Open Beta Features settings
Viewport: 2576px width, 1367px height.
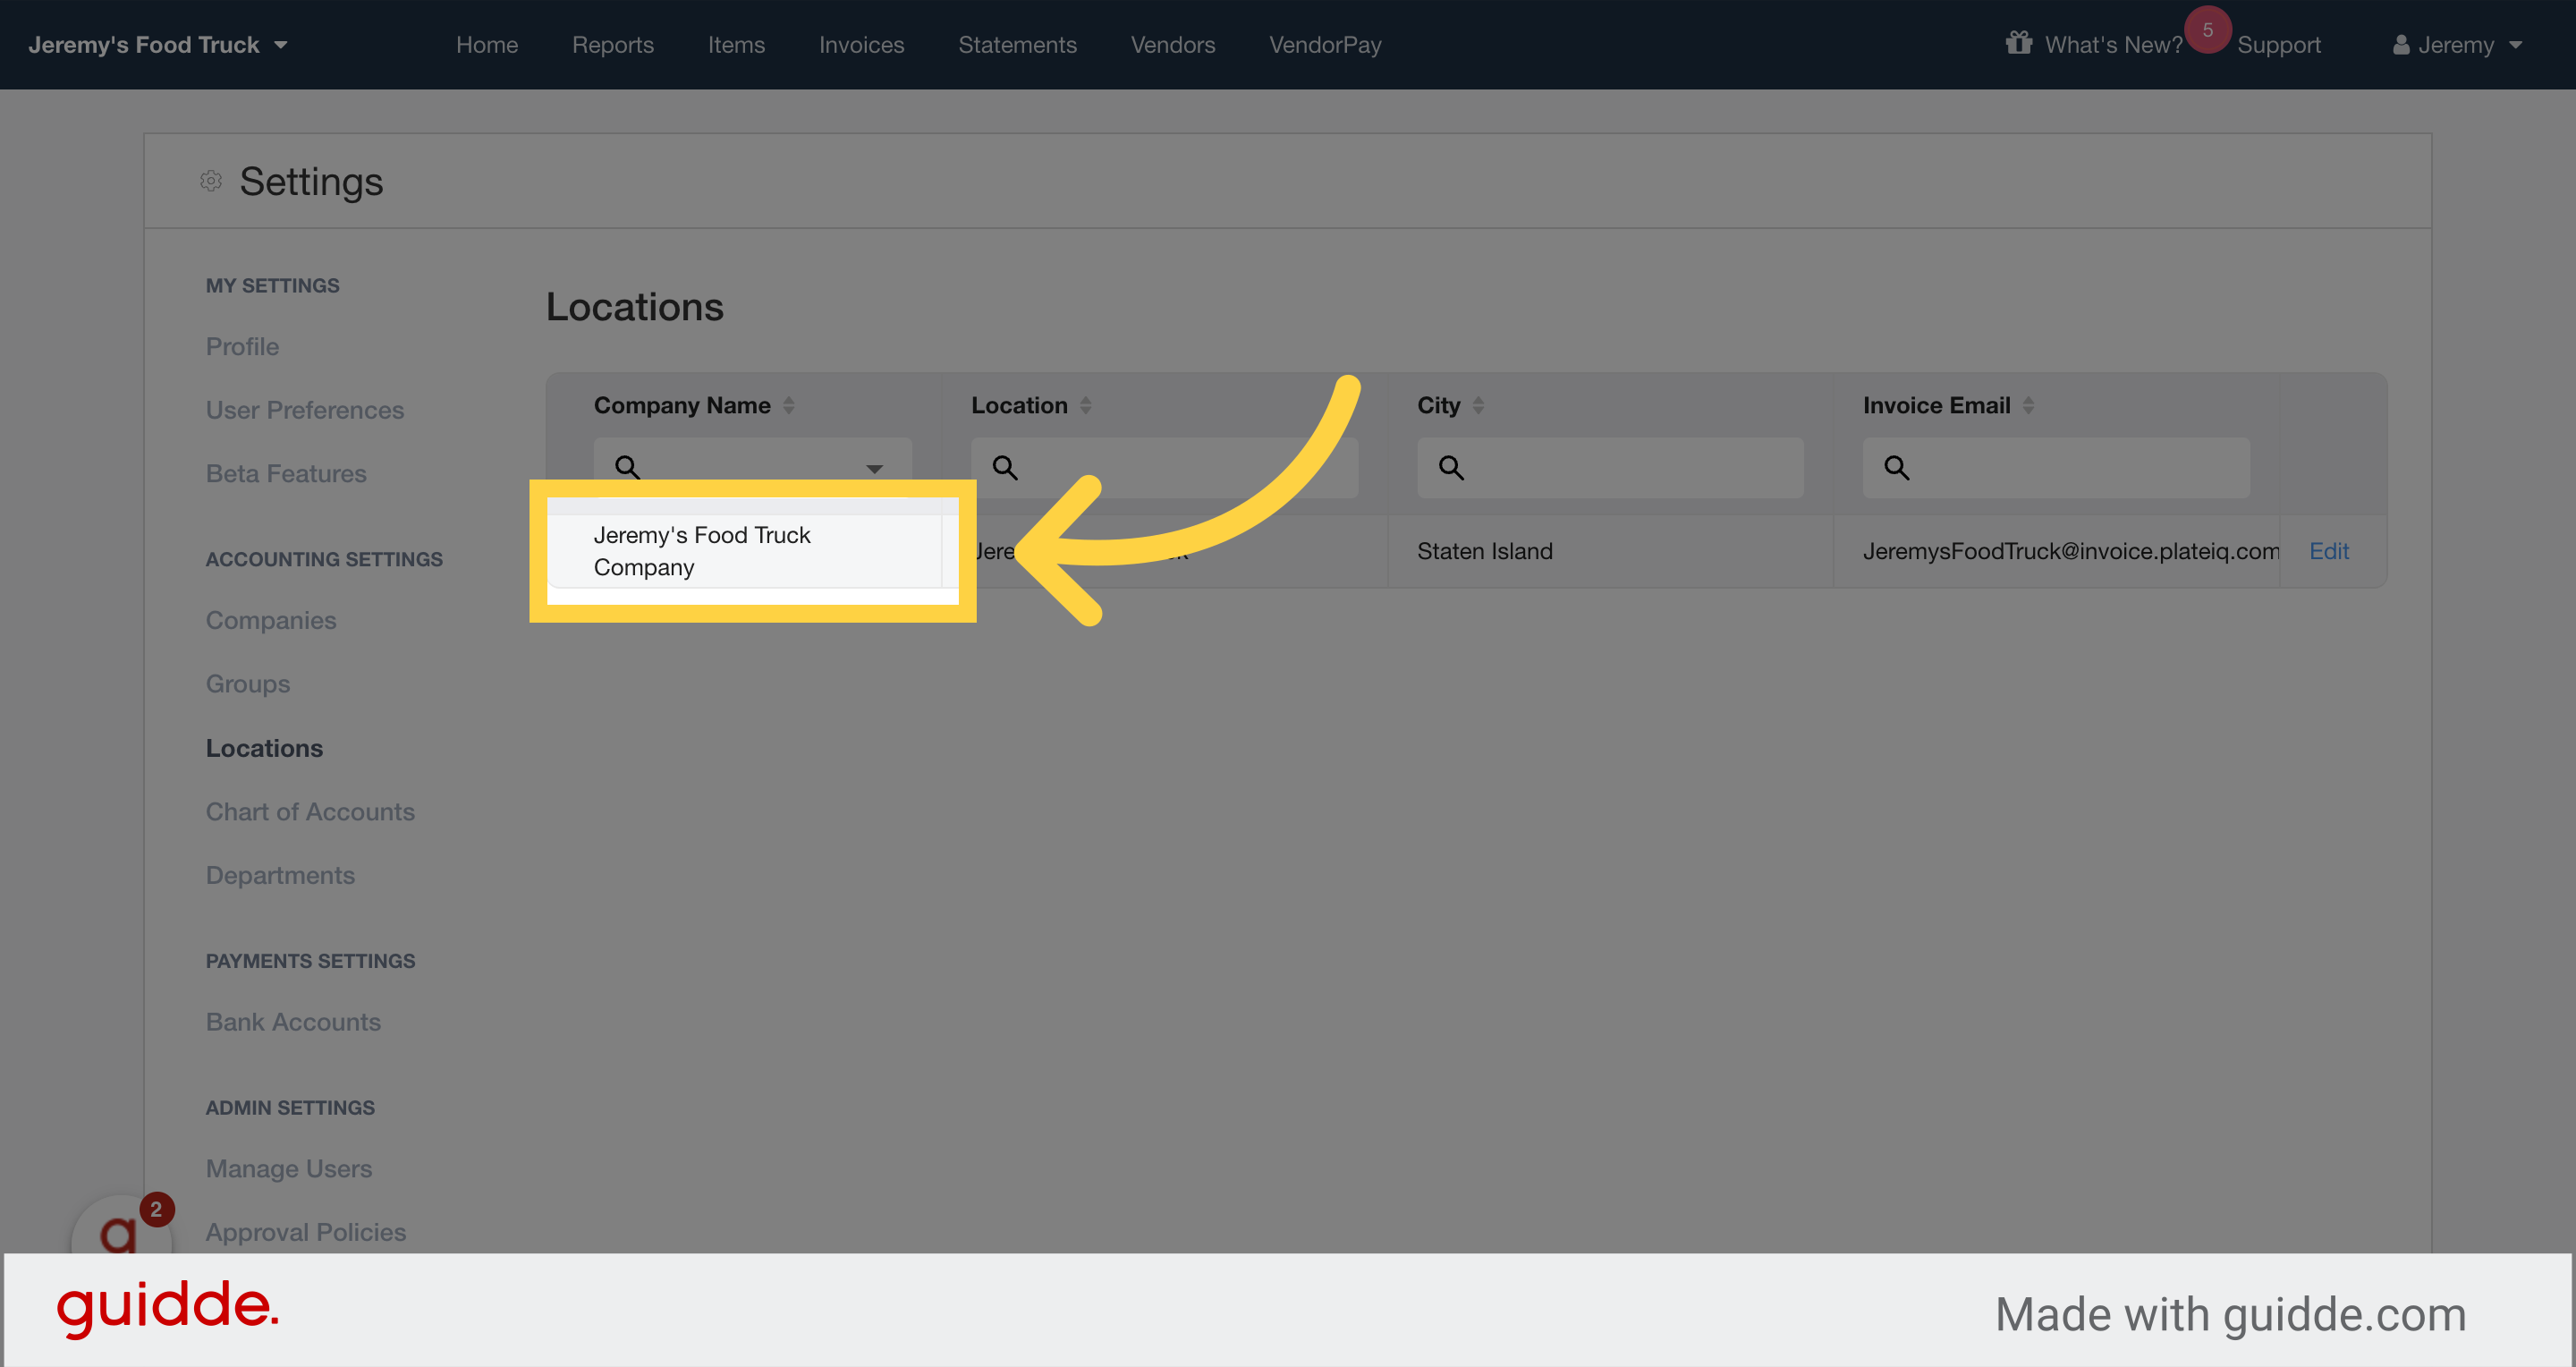[x=286, y=473]
